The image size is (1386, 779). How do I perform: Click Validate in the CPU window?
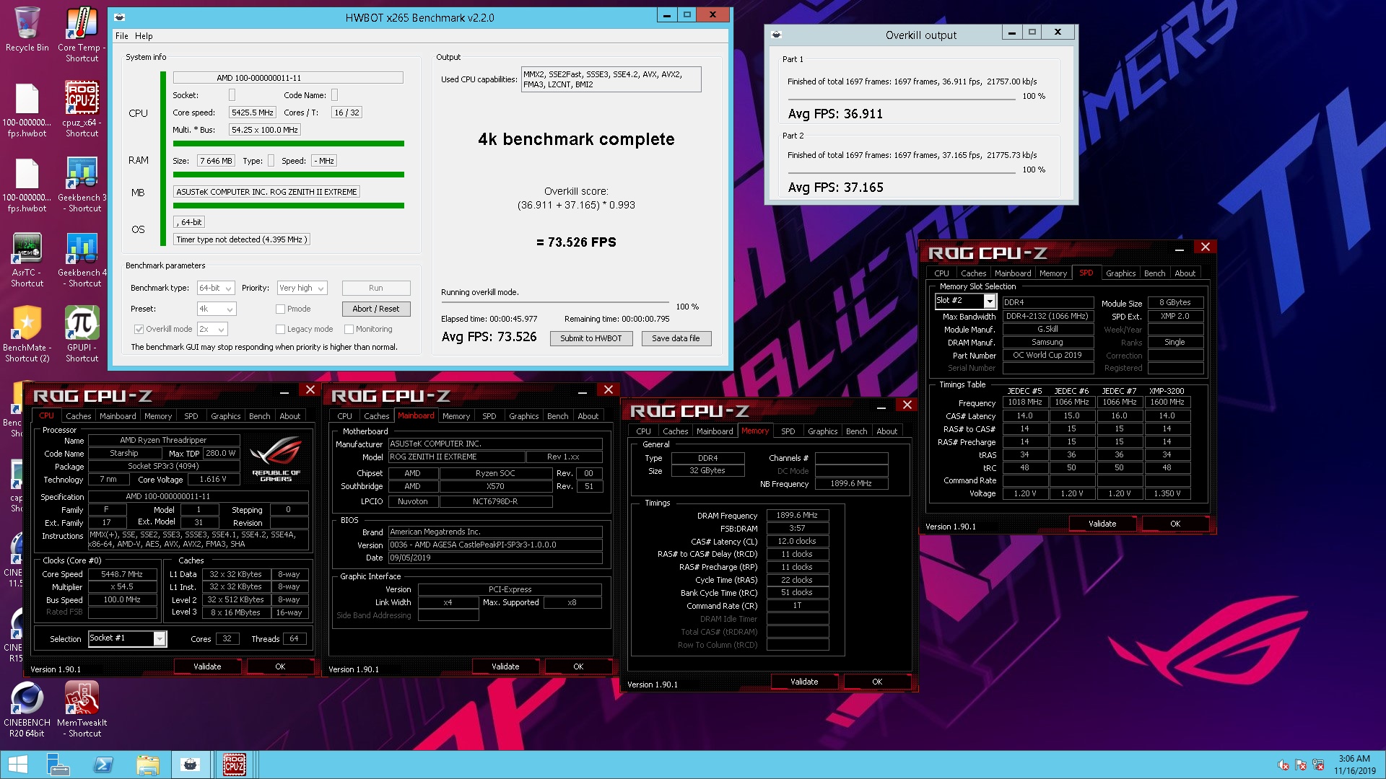pos(207,666)
